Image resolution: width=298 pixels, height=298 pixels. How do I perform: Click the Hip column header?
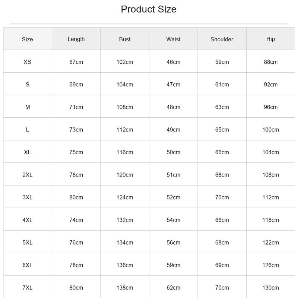271,39
